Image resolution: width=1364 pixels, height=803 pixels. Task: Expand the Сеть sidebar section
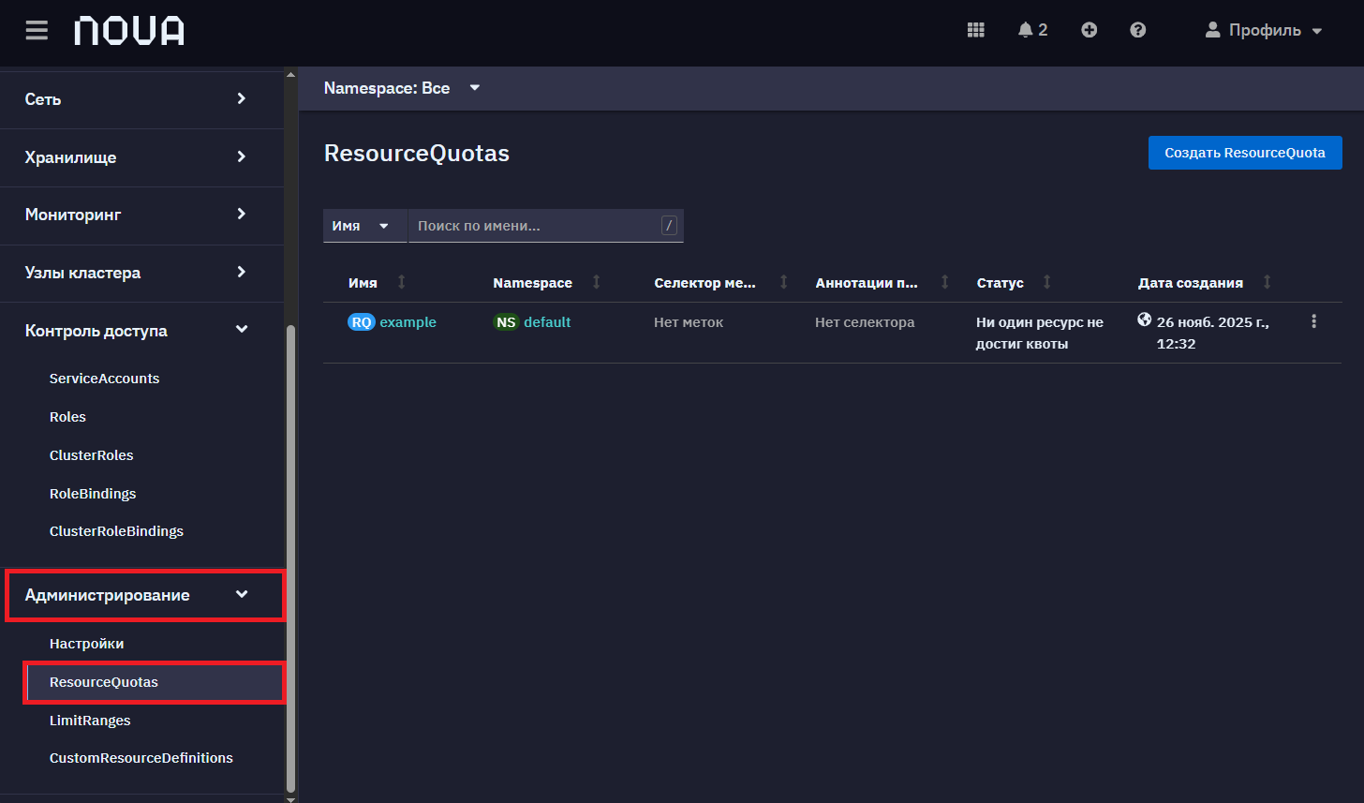tap(141, 99)
